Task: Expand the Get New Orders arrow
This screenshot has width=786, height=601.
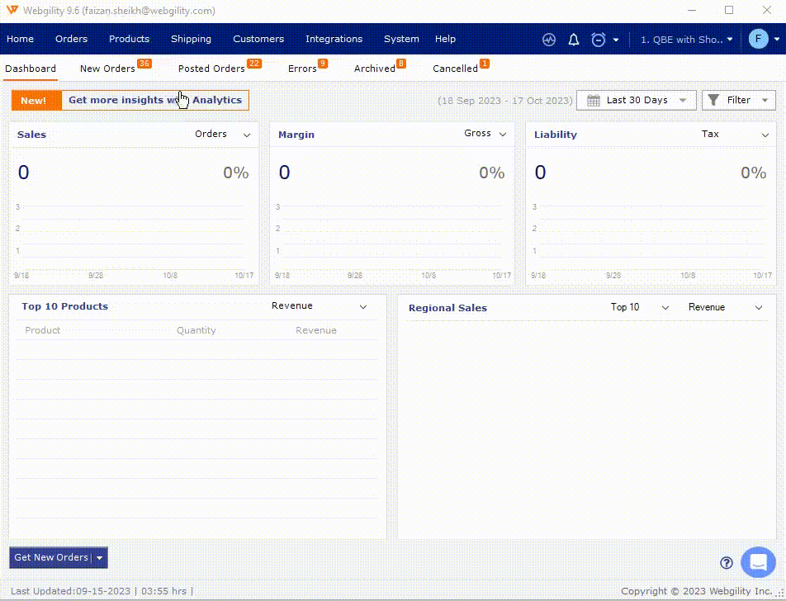Action: coord(99,558)
